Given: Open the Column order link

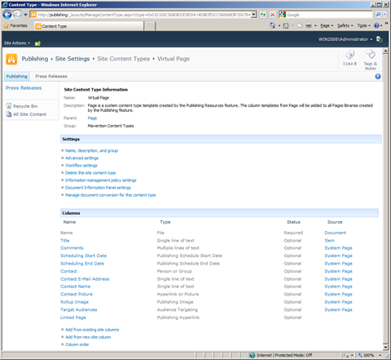Looking at the screenshot, I should [x=77, y=344].
